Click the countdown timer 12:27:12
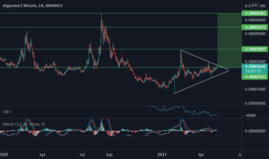 coord(253,71)
